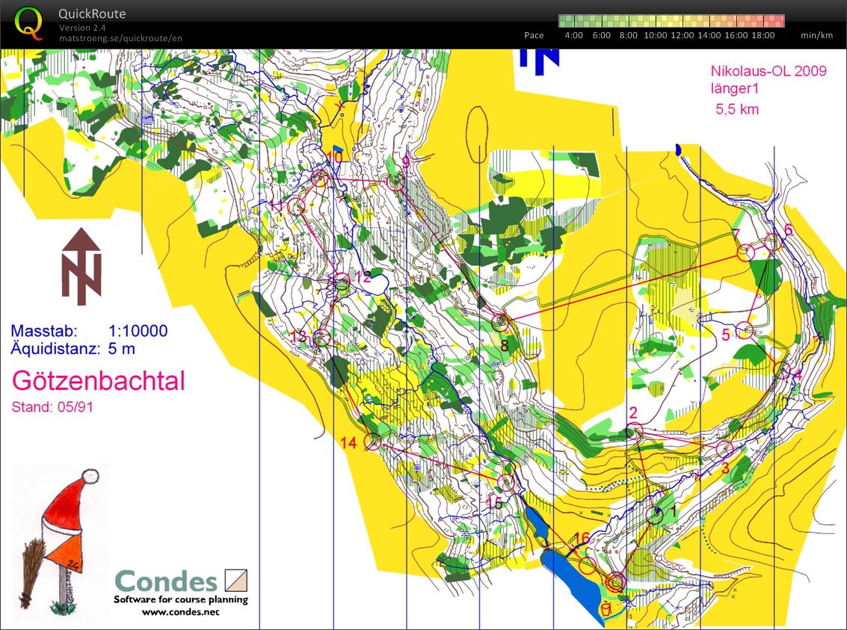Screen dimensions: 847x630
Task: Click the green end of pace scale
Action: click(x=565, y=21)
